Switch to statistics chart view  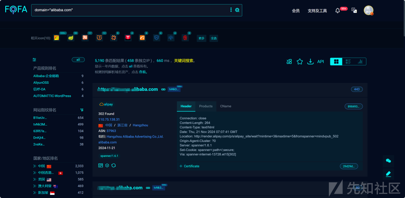coord(360,62)
